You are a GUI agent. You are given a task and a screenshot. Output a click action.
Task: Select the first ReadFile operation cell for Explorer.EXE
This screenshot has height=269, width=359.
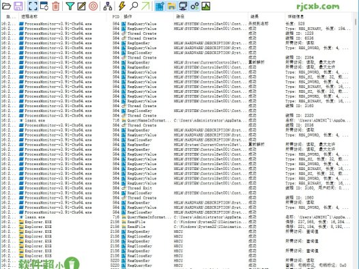(137, 222)
